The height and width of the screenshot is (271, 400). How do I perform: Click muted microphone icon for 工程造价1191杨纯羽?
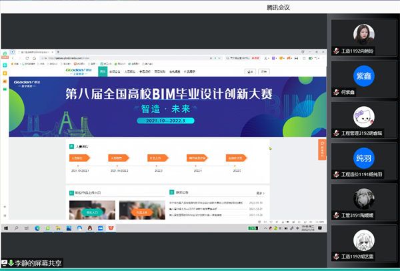(x=337, y=174)
